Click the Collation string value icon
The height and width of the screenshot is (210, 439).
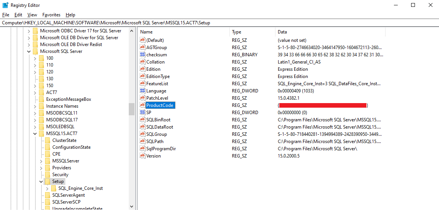click(143, 62)
